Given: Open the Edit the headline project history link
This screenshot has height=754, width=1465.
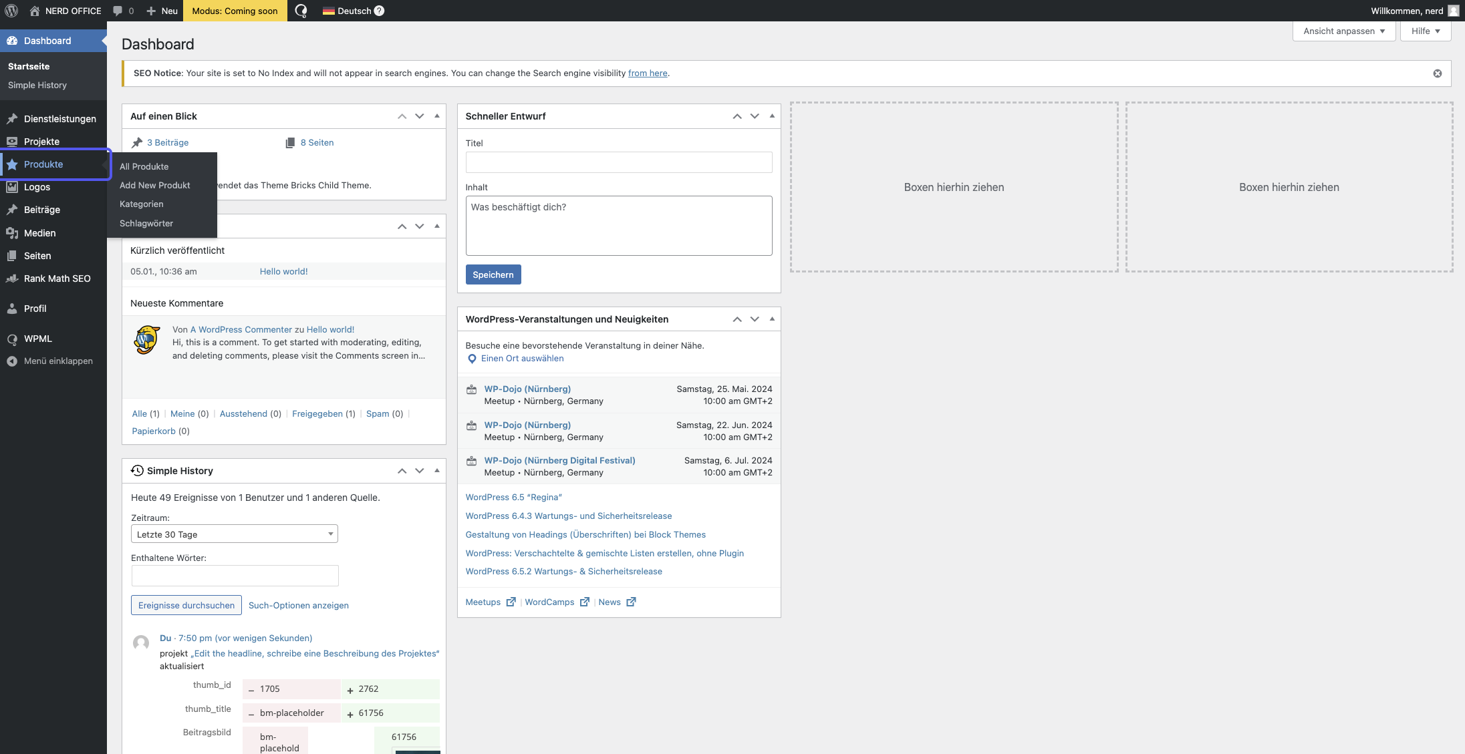Looking at the screenshot, I should (315, 653).
